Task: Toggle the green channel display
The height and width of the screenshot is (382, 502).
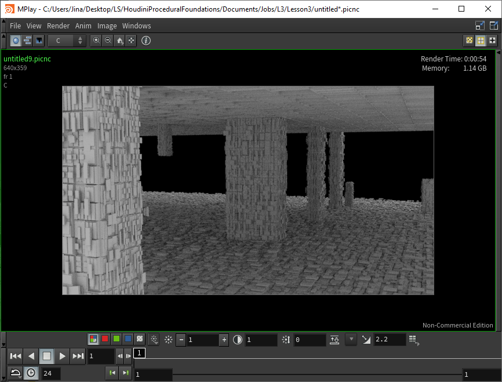Action: tap(117, 339)
